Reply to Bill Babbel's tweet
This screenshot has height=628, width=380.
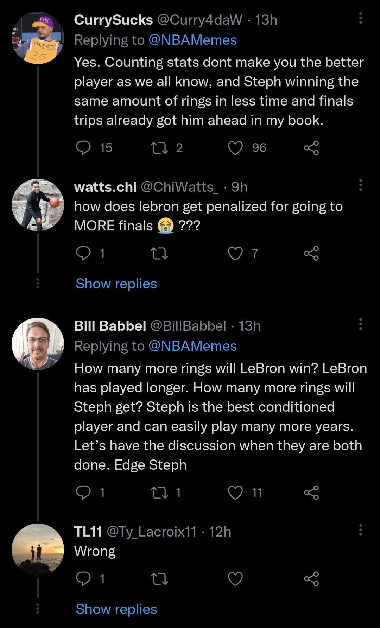(x=84, y=493)
